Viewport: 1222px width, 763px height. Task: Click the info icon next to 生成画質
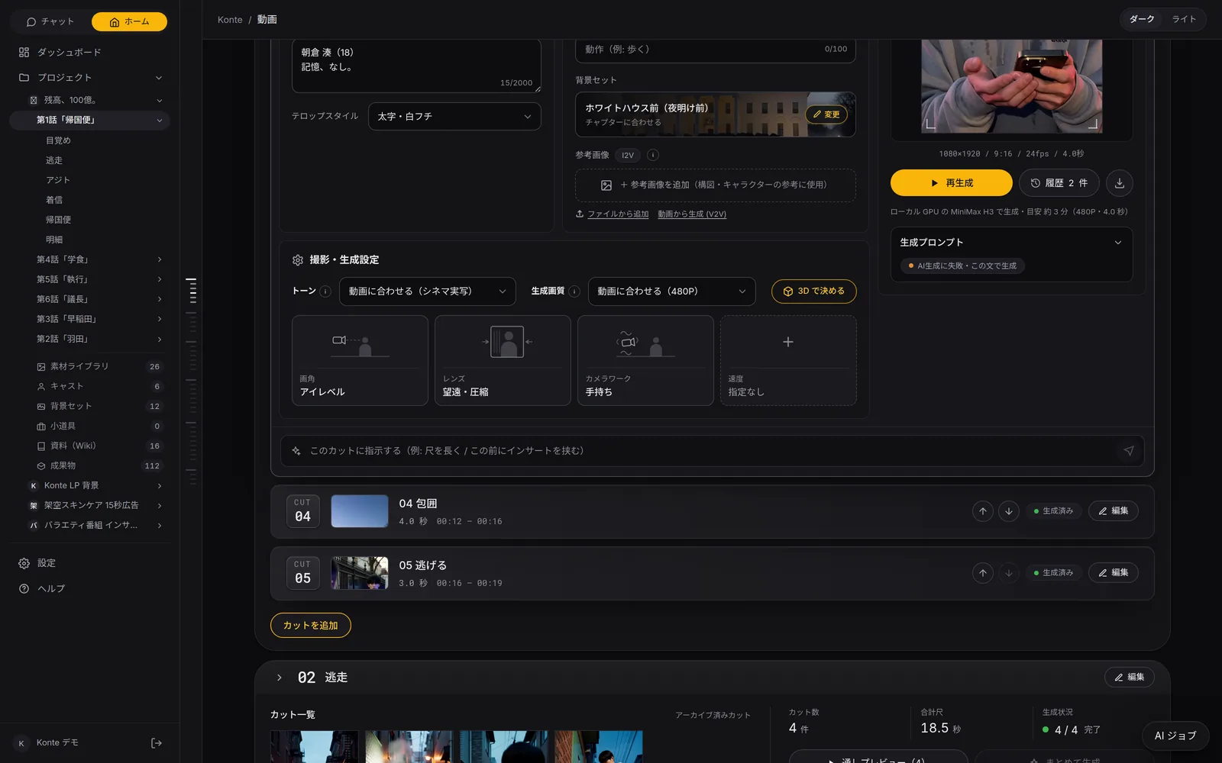(574, 291)
